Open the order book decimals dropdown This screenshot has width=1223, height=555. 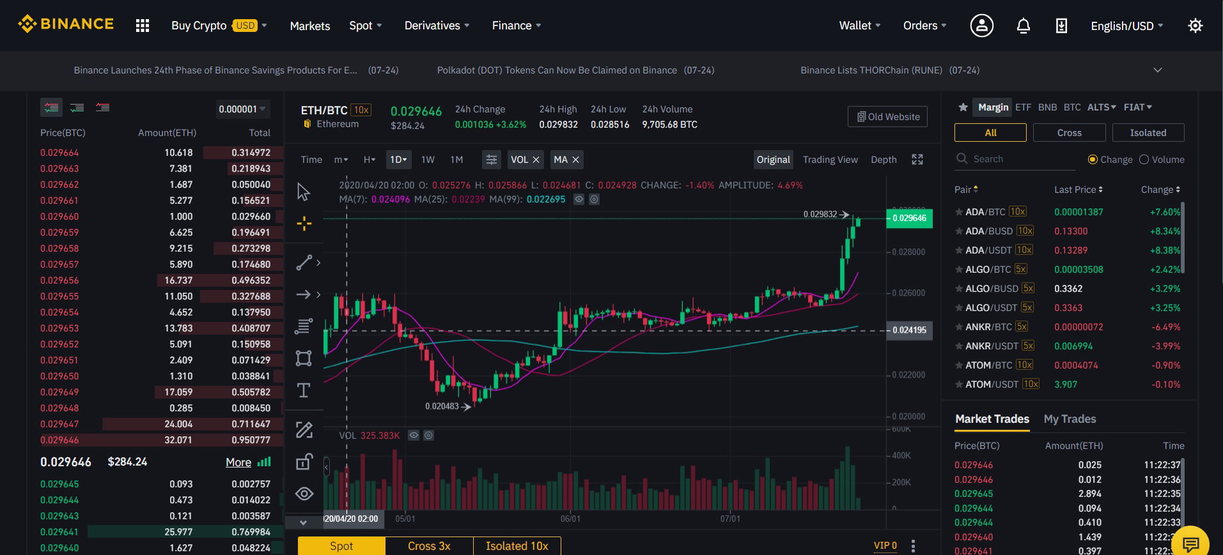click(x=242, y=109)
